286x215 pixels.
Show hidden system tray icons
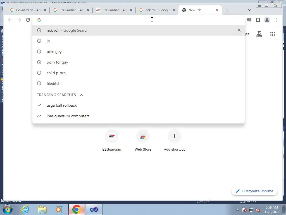pos(237,210)
